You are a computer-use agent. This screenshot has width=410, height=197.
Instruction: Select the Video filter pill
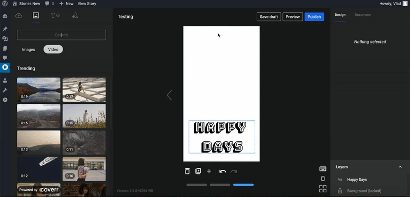pyautogui.click(x=53, y=49)
